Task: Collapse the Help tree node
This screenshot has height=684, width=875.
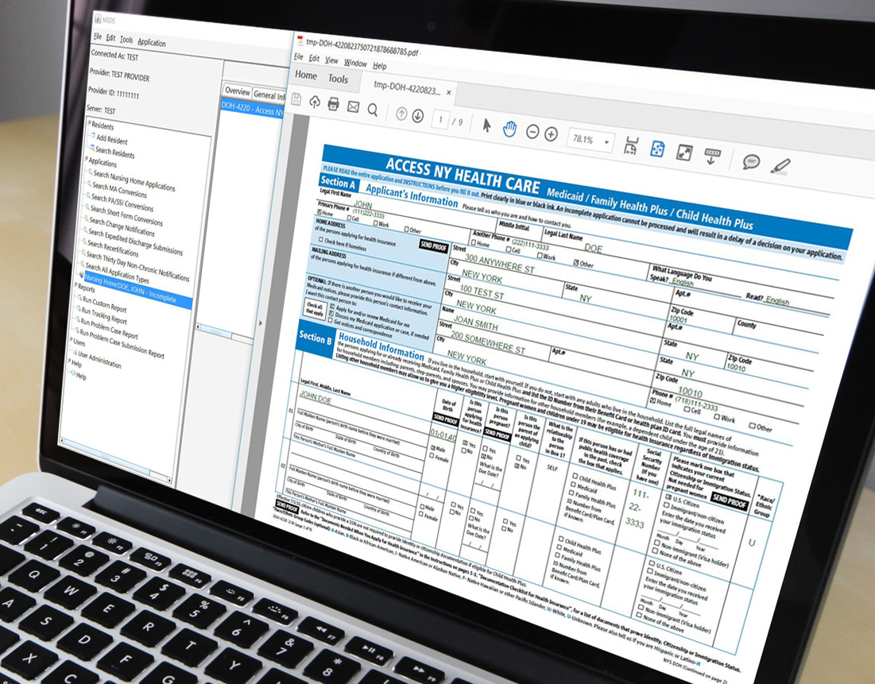Action: 71,361
